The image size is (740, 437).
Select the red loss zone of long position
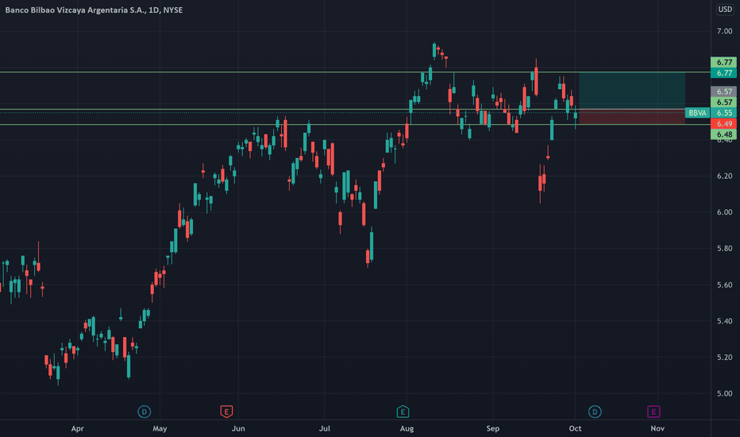[x=632, y=117]
